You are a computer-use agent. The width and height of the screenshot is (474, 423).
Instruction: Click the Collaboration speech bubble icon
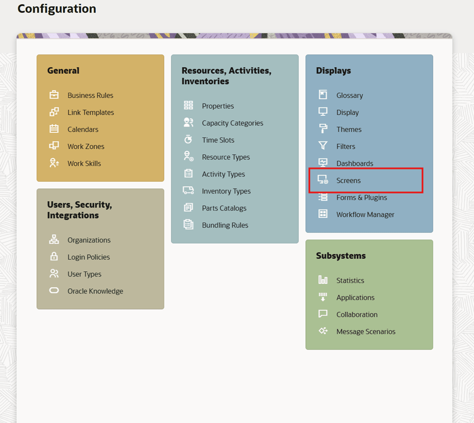coord(322,314)
